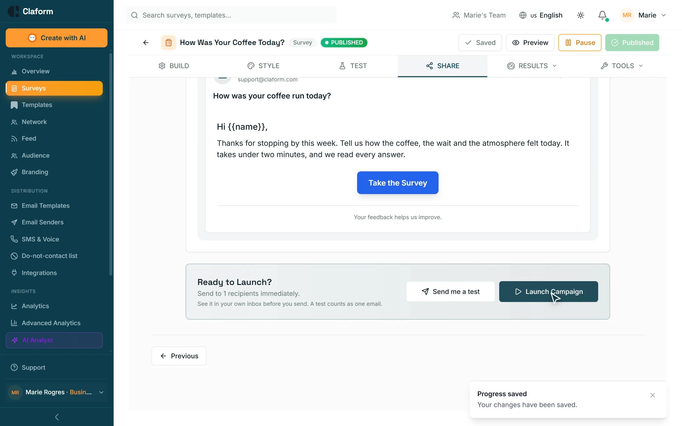The image size is (682, 426).
Task: Click Send me a test
Action: click(x=450, y=292)
